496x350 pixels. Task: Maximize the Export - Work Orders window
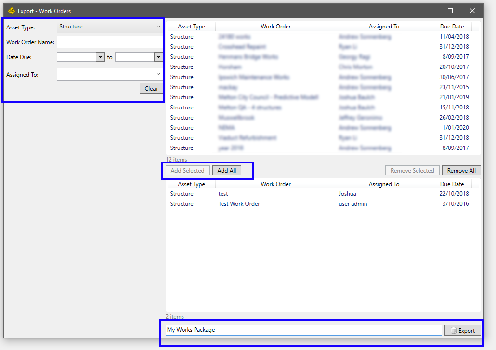coord(450,11)
